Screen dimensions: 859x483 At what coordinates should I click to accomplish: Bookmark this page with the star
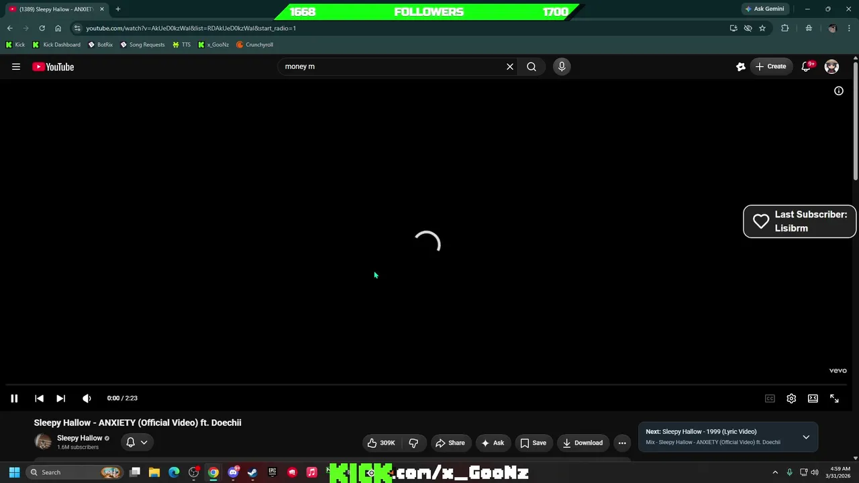pos(762,28)
